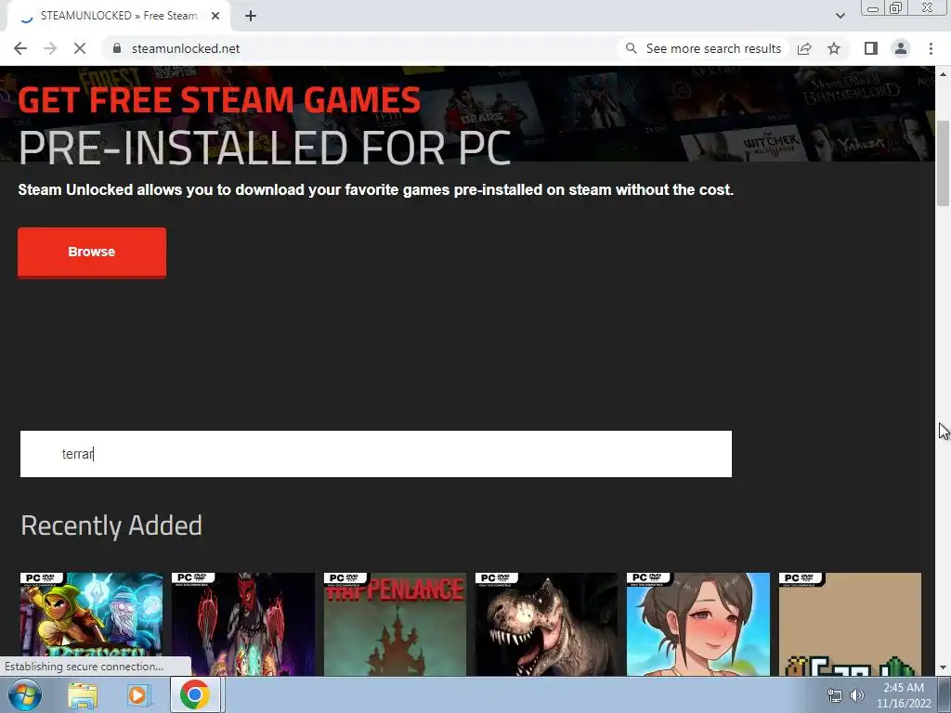Open the share page icon in the address bar
The height and width of the screenshot is (713, 951).
[x=804, y=48]
